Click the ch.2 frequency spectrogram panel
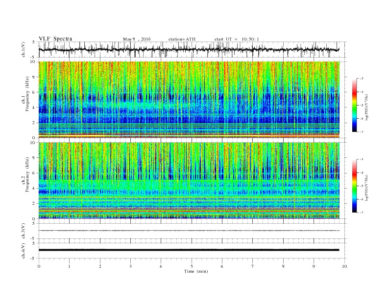The image size is (388, 299). 189,181
